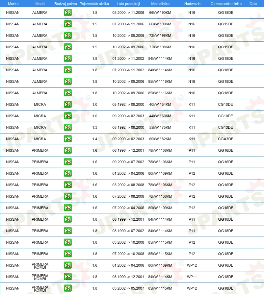Click the Model column header

[x=40, y=4]
